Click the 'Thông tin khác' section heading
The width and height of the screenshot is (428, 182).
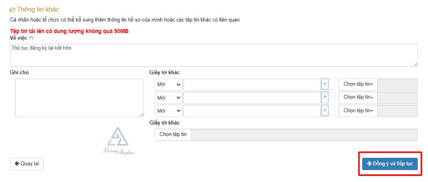point(38,9)
